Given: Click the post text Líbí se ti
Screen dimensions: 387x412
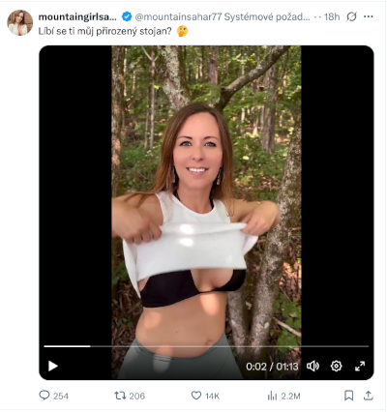Looking at the screenshot, I should (57, 31).
